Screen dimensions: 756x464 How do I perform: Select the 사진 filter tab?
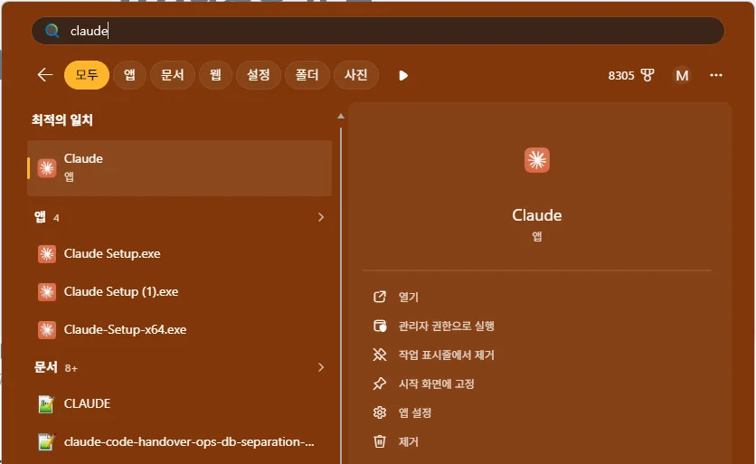tap(355, 75)
